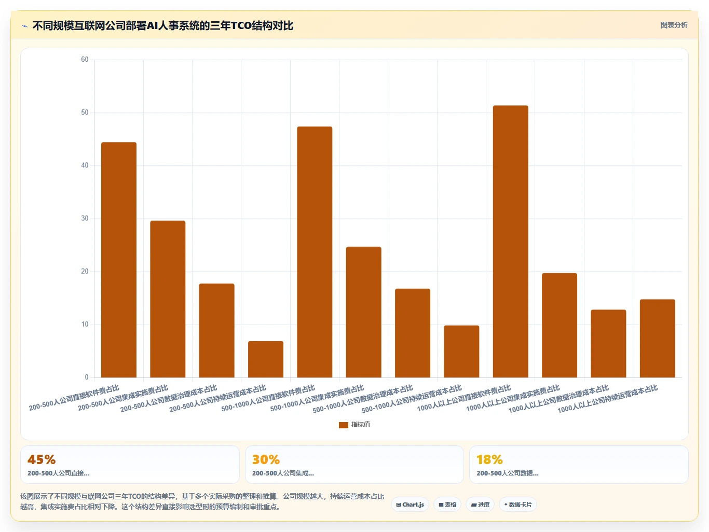Click the 500-1000人公司直接软件费占比 bar
This screenshot has width=709, height=532.
click(x=315, y=252)
